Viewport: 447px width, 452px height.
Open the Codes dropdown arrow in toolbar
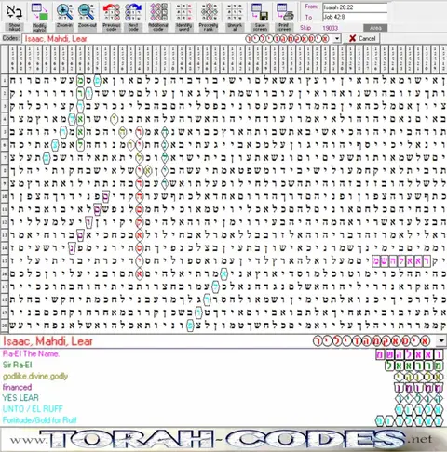337,39
